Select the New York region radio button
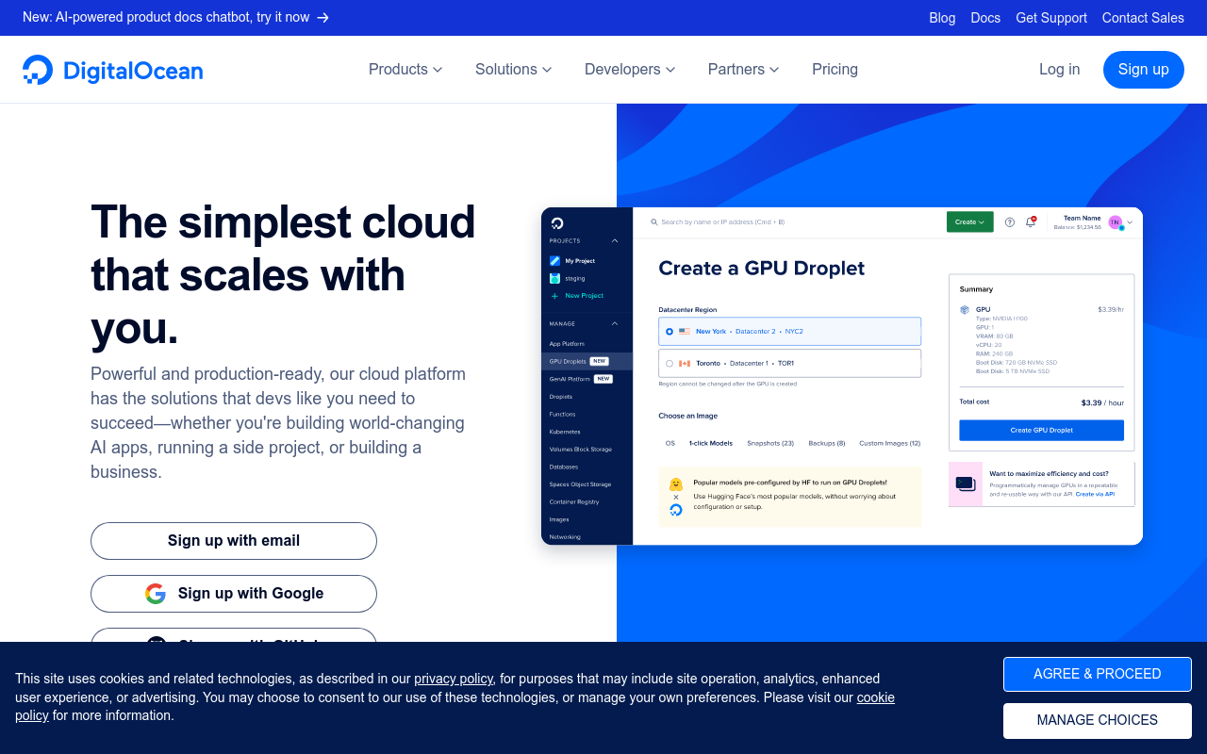The height and width of the screenshot is (754, 1207). coord(670,332)
